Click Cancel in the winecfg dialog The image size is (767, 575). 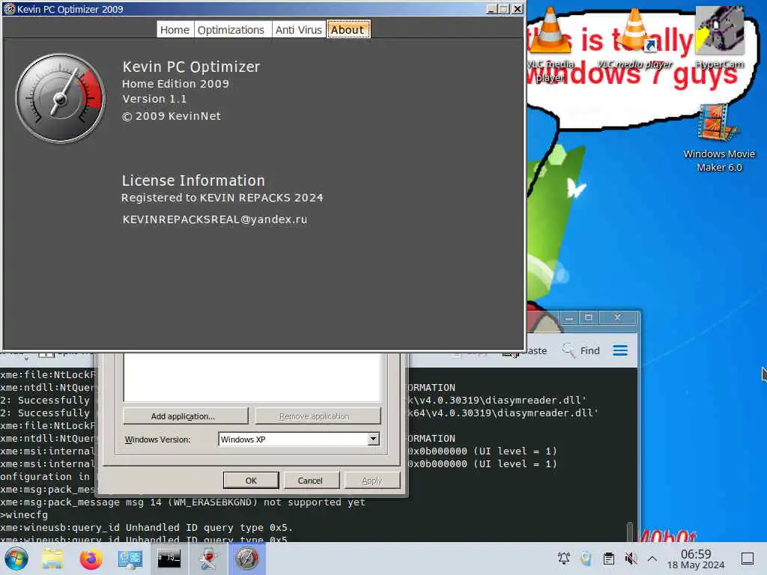310,481
